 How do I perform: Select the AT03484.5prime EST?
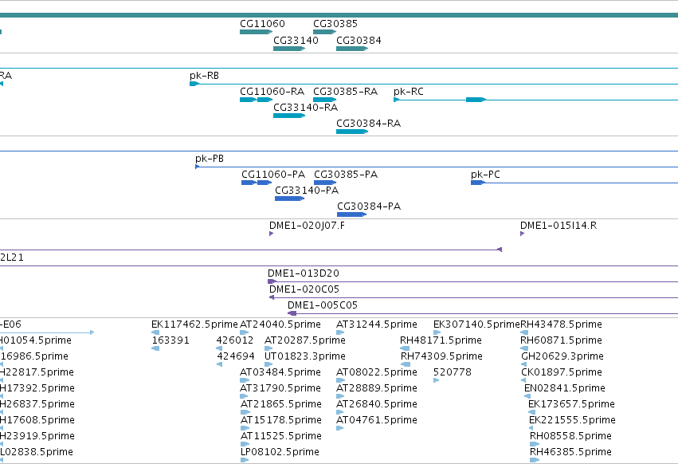point(245,380)
